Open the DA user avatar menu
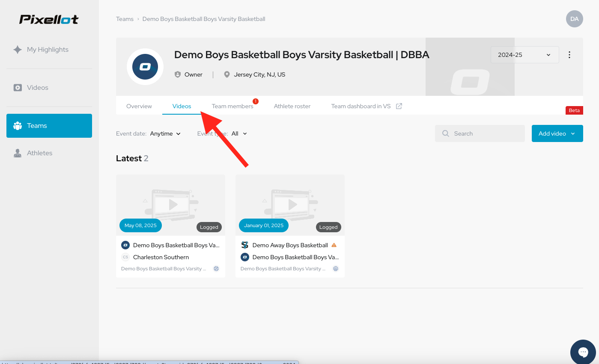 pos(575,19)
